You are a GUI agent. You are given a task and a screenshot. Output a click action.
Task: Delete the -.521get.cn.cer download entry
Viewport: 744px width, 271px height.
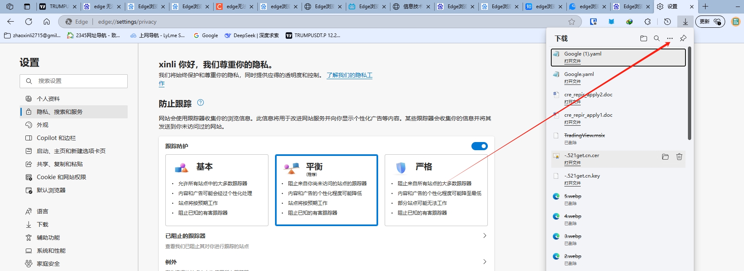[679, 157]
